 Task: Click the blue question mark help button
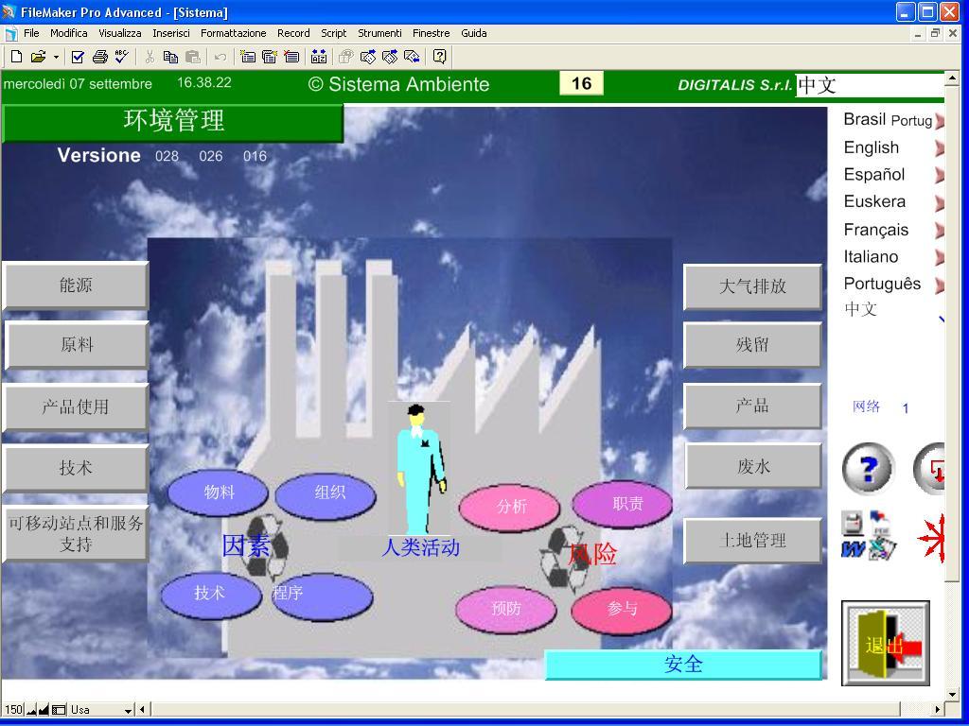[x=868, y=469]
